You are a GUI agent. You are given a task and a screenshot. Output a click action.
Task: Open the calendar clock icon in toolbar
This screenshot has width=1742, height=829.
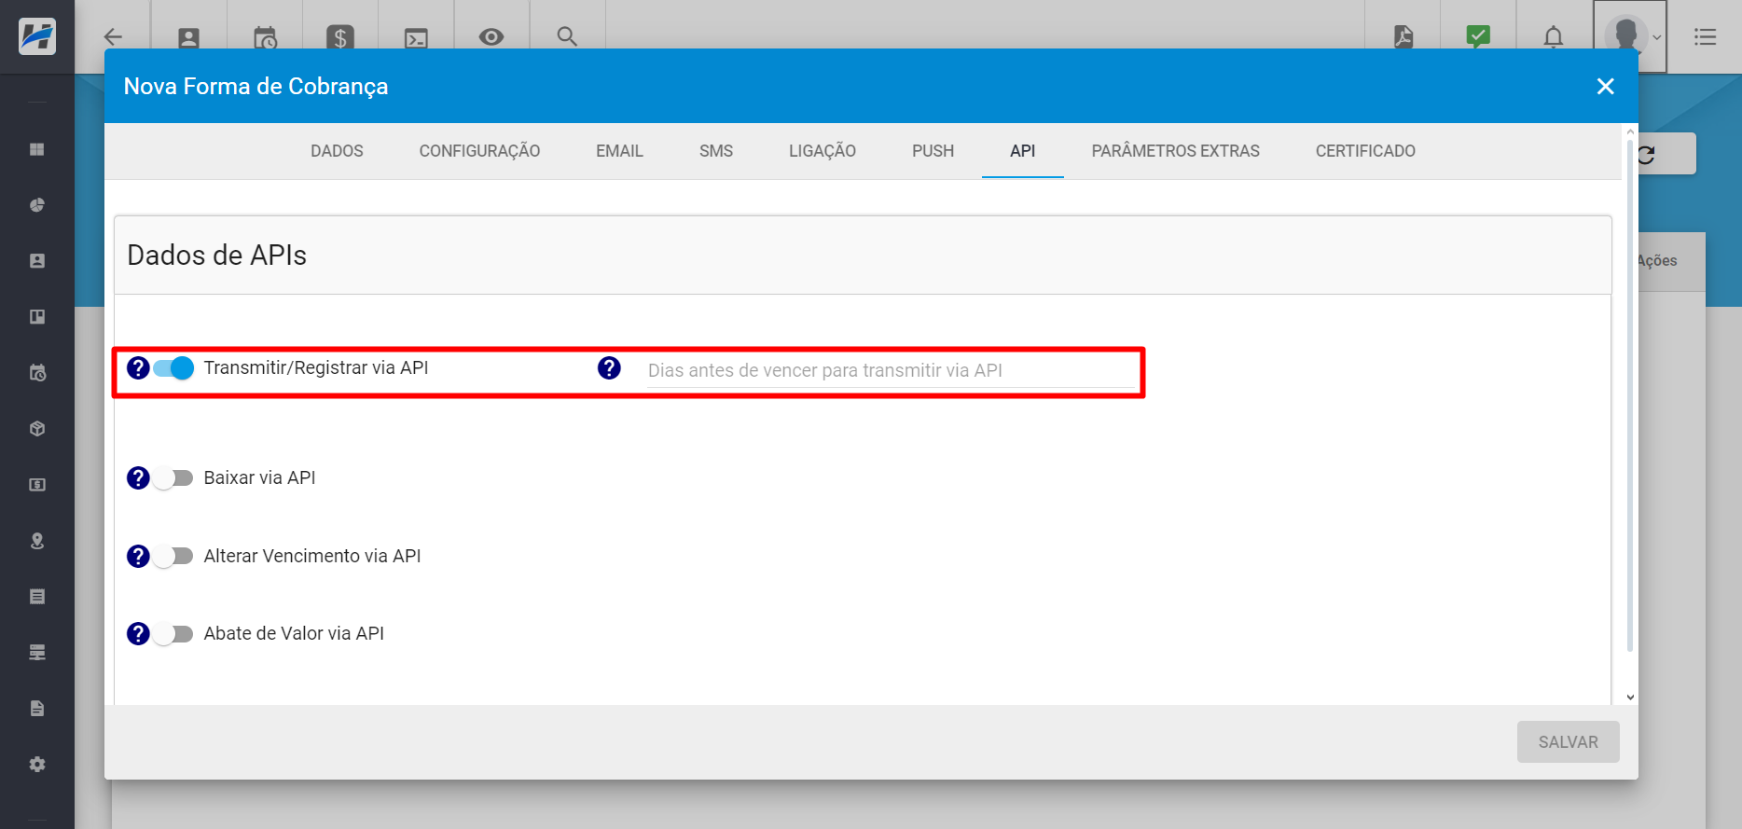[x=265, y=37]
